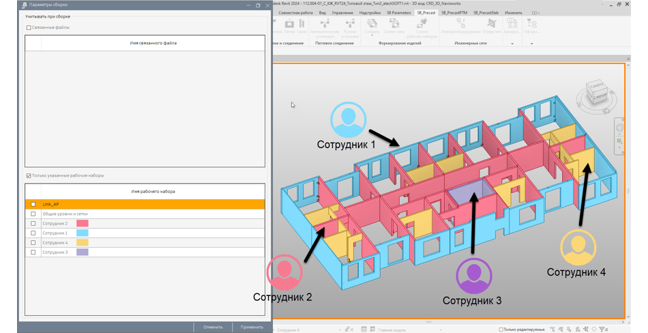
Task: Click the filter icon in status bar
Action: click(x=602, y=330)
